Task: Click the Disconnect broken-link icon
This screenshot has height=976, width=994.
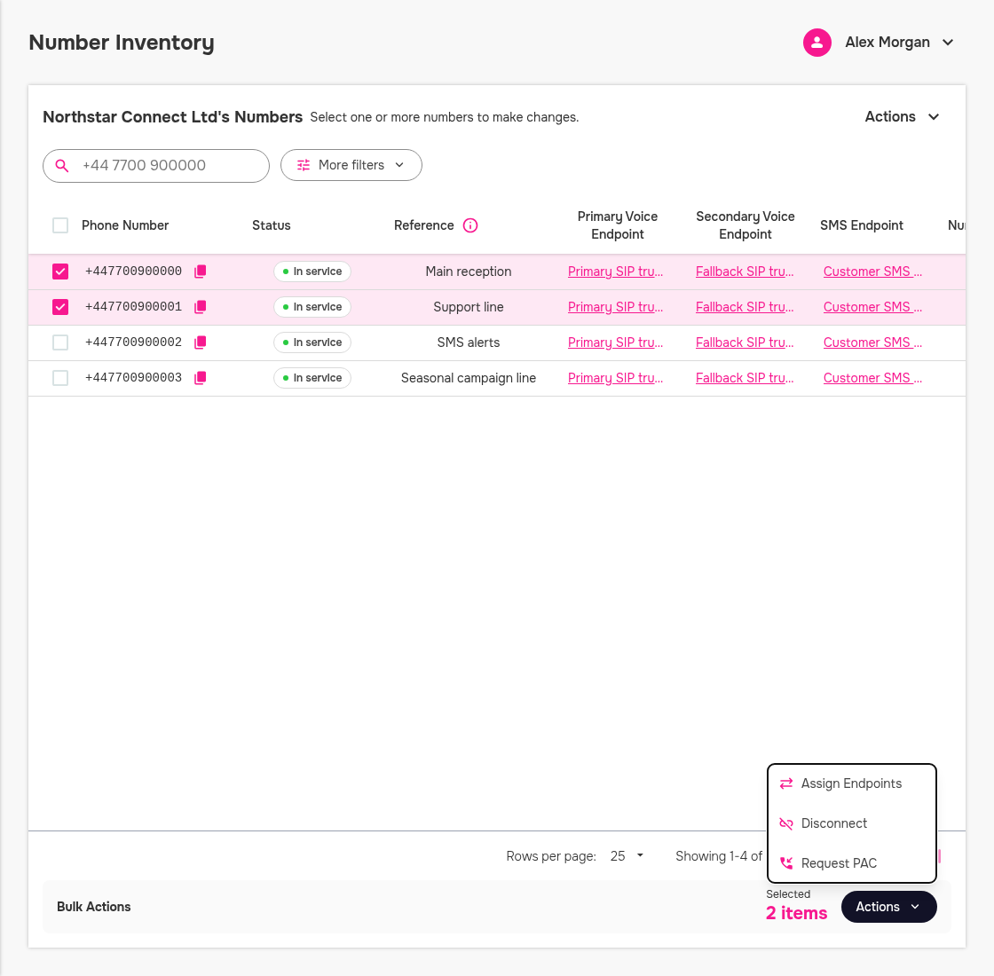Action: click(x=786, y=823)
